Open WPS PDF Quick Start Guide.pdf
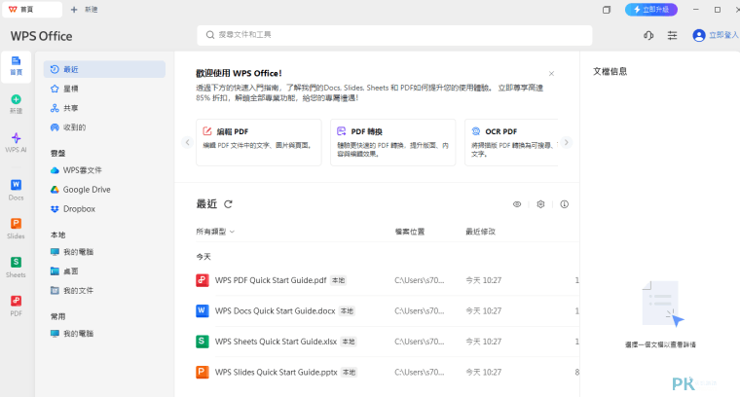Viewport: 740px width, 397px height. [271, 280]
